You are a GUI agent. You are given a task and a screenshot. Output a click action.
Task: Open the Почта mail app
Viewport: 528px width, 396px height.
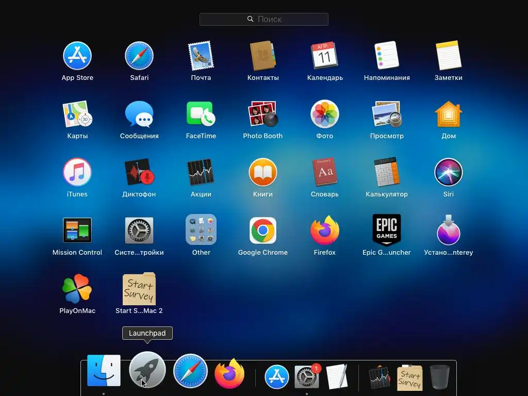coord(201,56)
